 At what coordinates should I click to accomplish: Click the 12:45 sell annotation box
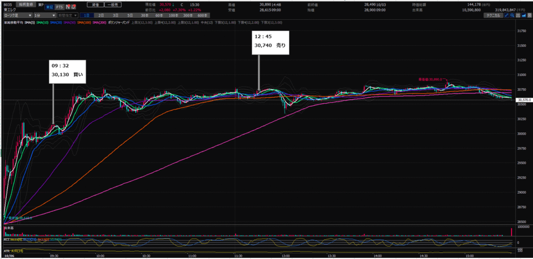point(270,42)
